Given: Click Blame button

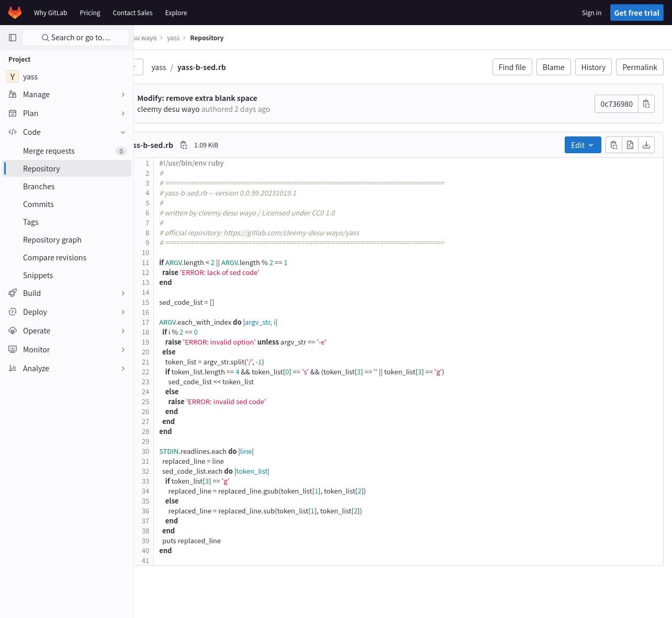Looking at the screenshot, I should 553,67.
